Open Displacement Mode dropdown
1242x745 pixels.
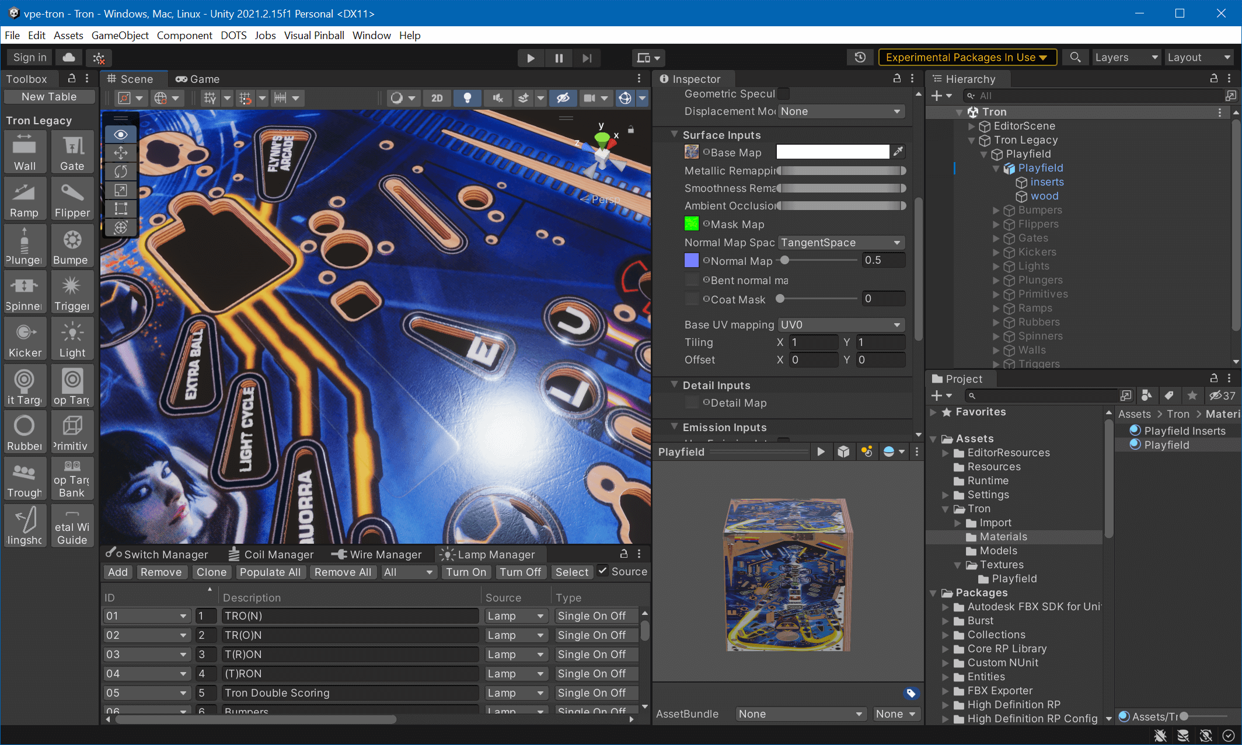pos(841,111)
